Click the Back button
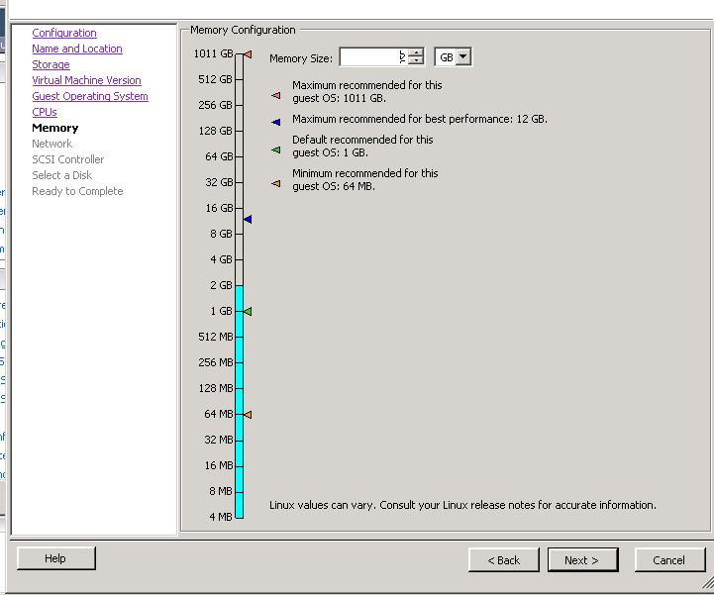The width and height of the screenshot is (714, 595). pos(503,559)
